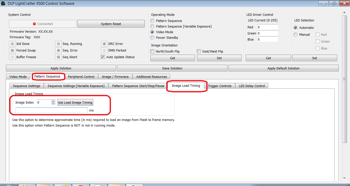Click the "Firmware Tag: XXX" text
The width and height of the screenshot is (350, 186).
(25, 37)
